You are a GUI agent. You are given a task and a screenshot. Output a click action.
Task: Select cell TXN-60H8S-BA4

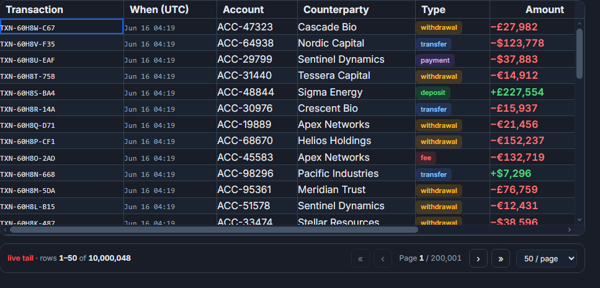(x=61, y=92)
